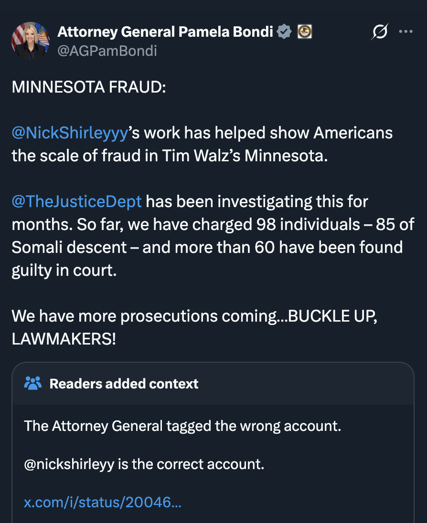Click the @AGPamBondi handle

click(107, 51)
